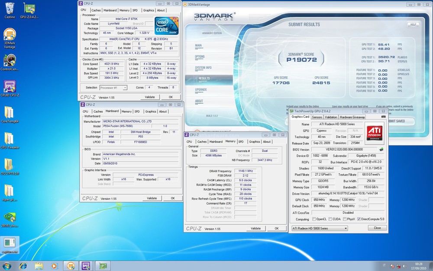The image size is (433, 271).
Task: Toggle the DirectCompute 5.0 checkbox
Action: click(359, 219)
